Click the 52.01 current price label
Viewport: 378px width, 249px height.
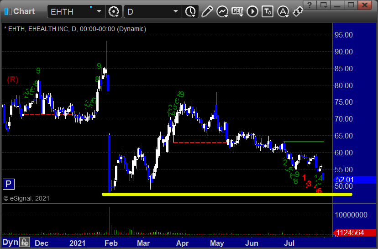(345, 180)
